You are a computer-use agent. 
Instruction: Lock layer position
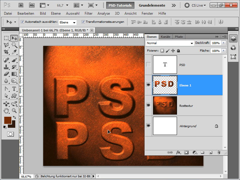pos(173,51)
